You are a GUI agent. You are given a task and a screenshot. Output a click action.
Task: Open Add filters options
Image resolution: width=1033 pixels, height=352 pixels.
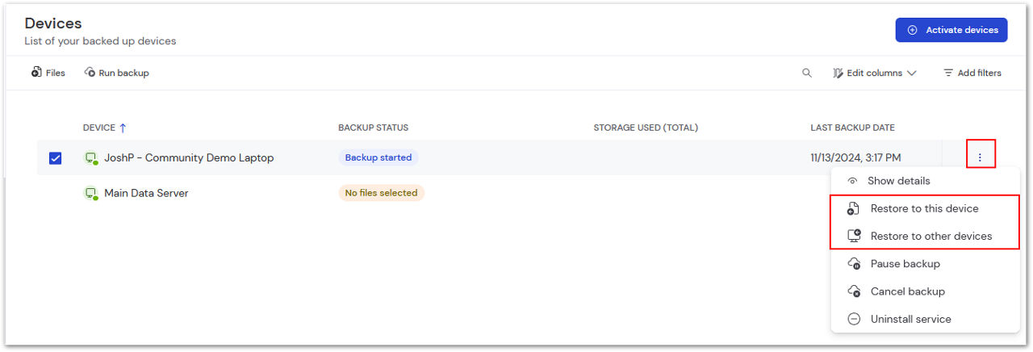[x=972, y=73]
